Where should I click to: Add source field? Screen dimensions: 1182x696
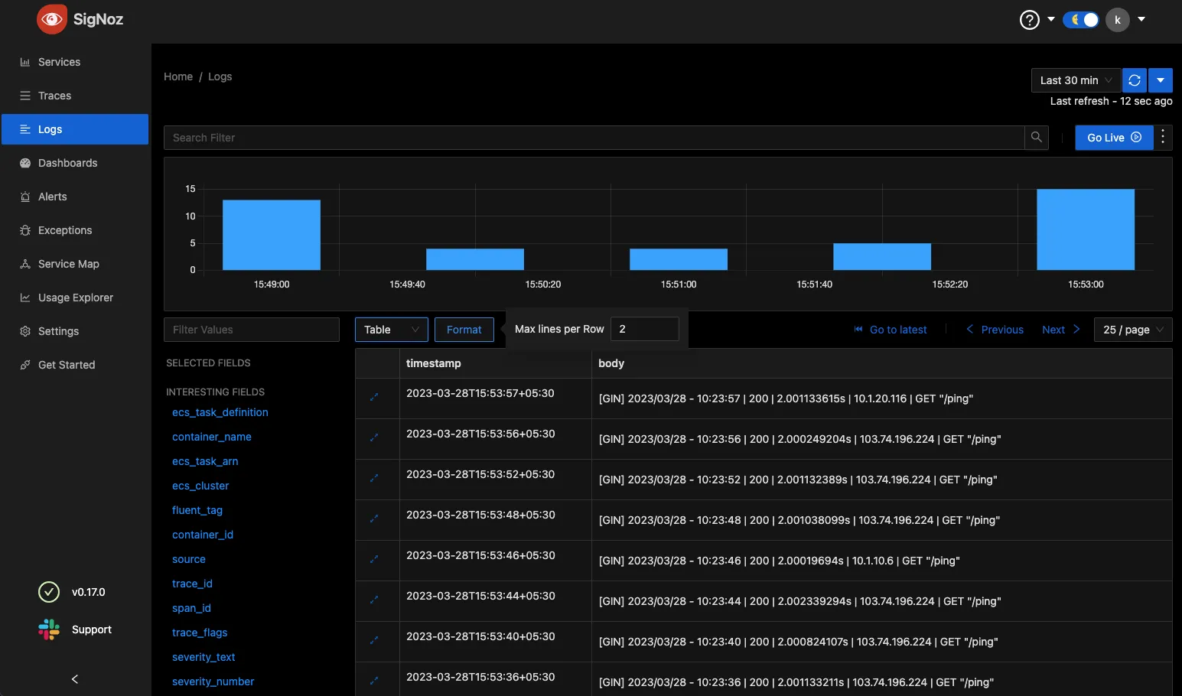(x=189, y=559)
